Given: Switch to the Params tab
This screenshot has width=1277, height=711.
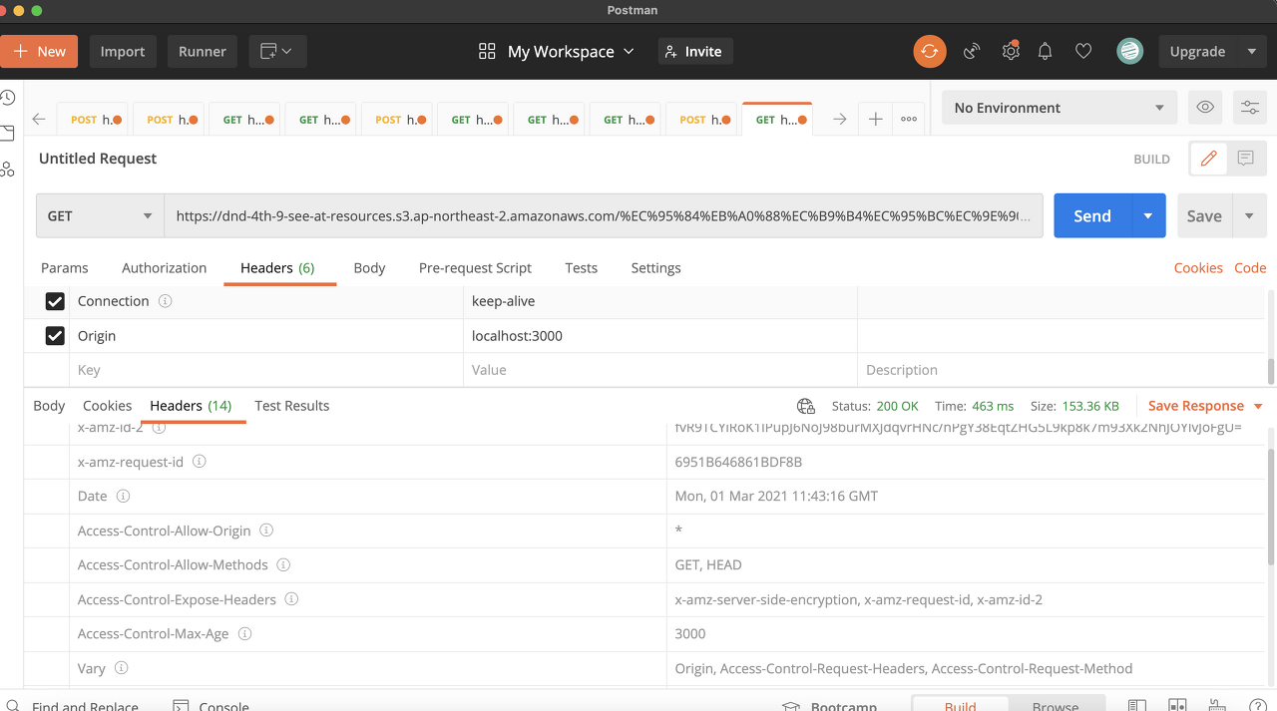Looking at the screenshot, I should click(x=64, y=268).
